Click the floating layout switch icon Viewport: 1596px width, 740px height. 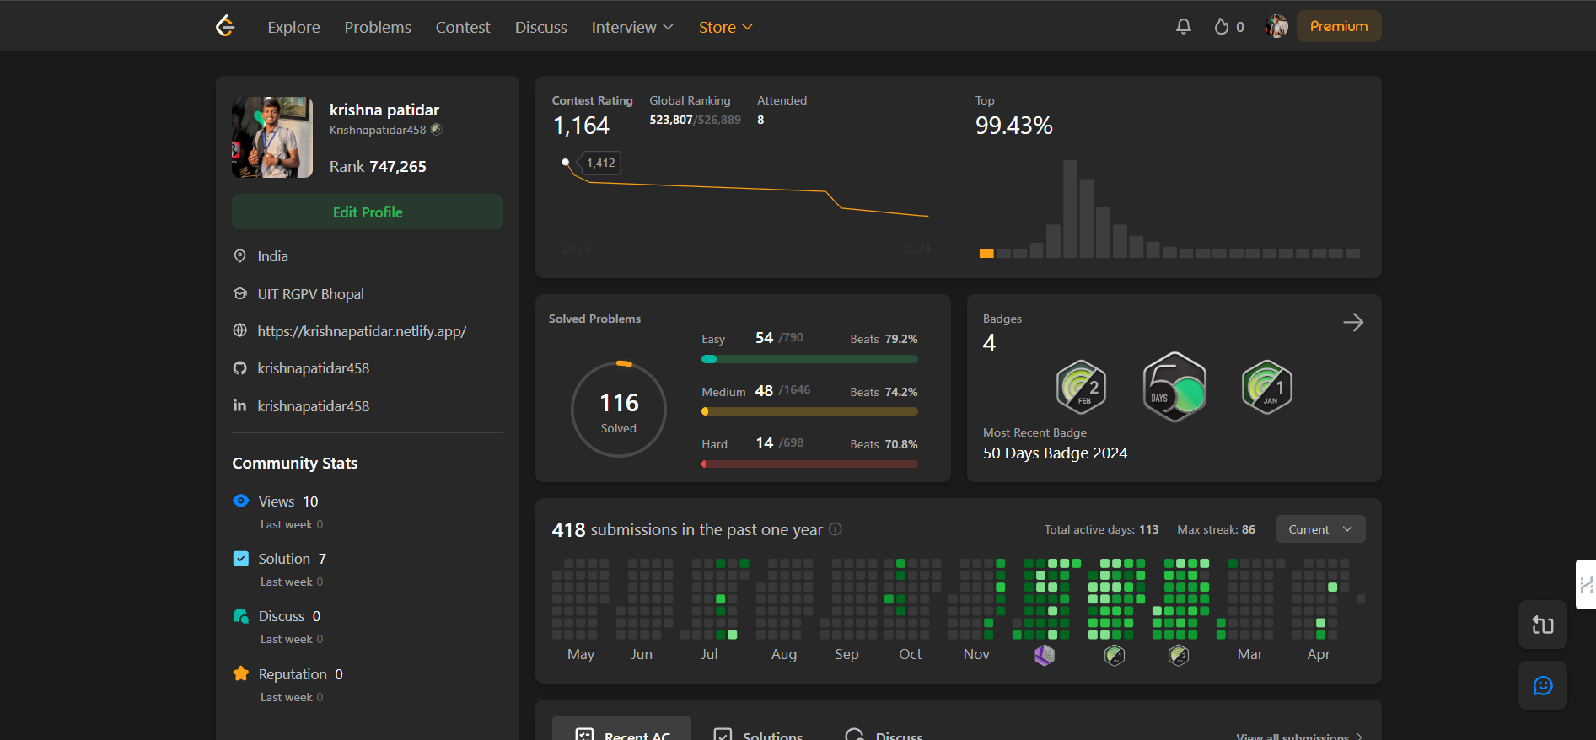(1543, 625)
